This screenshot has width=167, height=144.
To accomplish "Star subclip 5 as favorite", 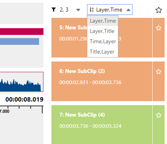I will pos(159,28).
